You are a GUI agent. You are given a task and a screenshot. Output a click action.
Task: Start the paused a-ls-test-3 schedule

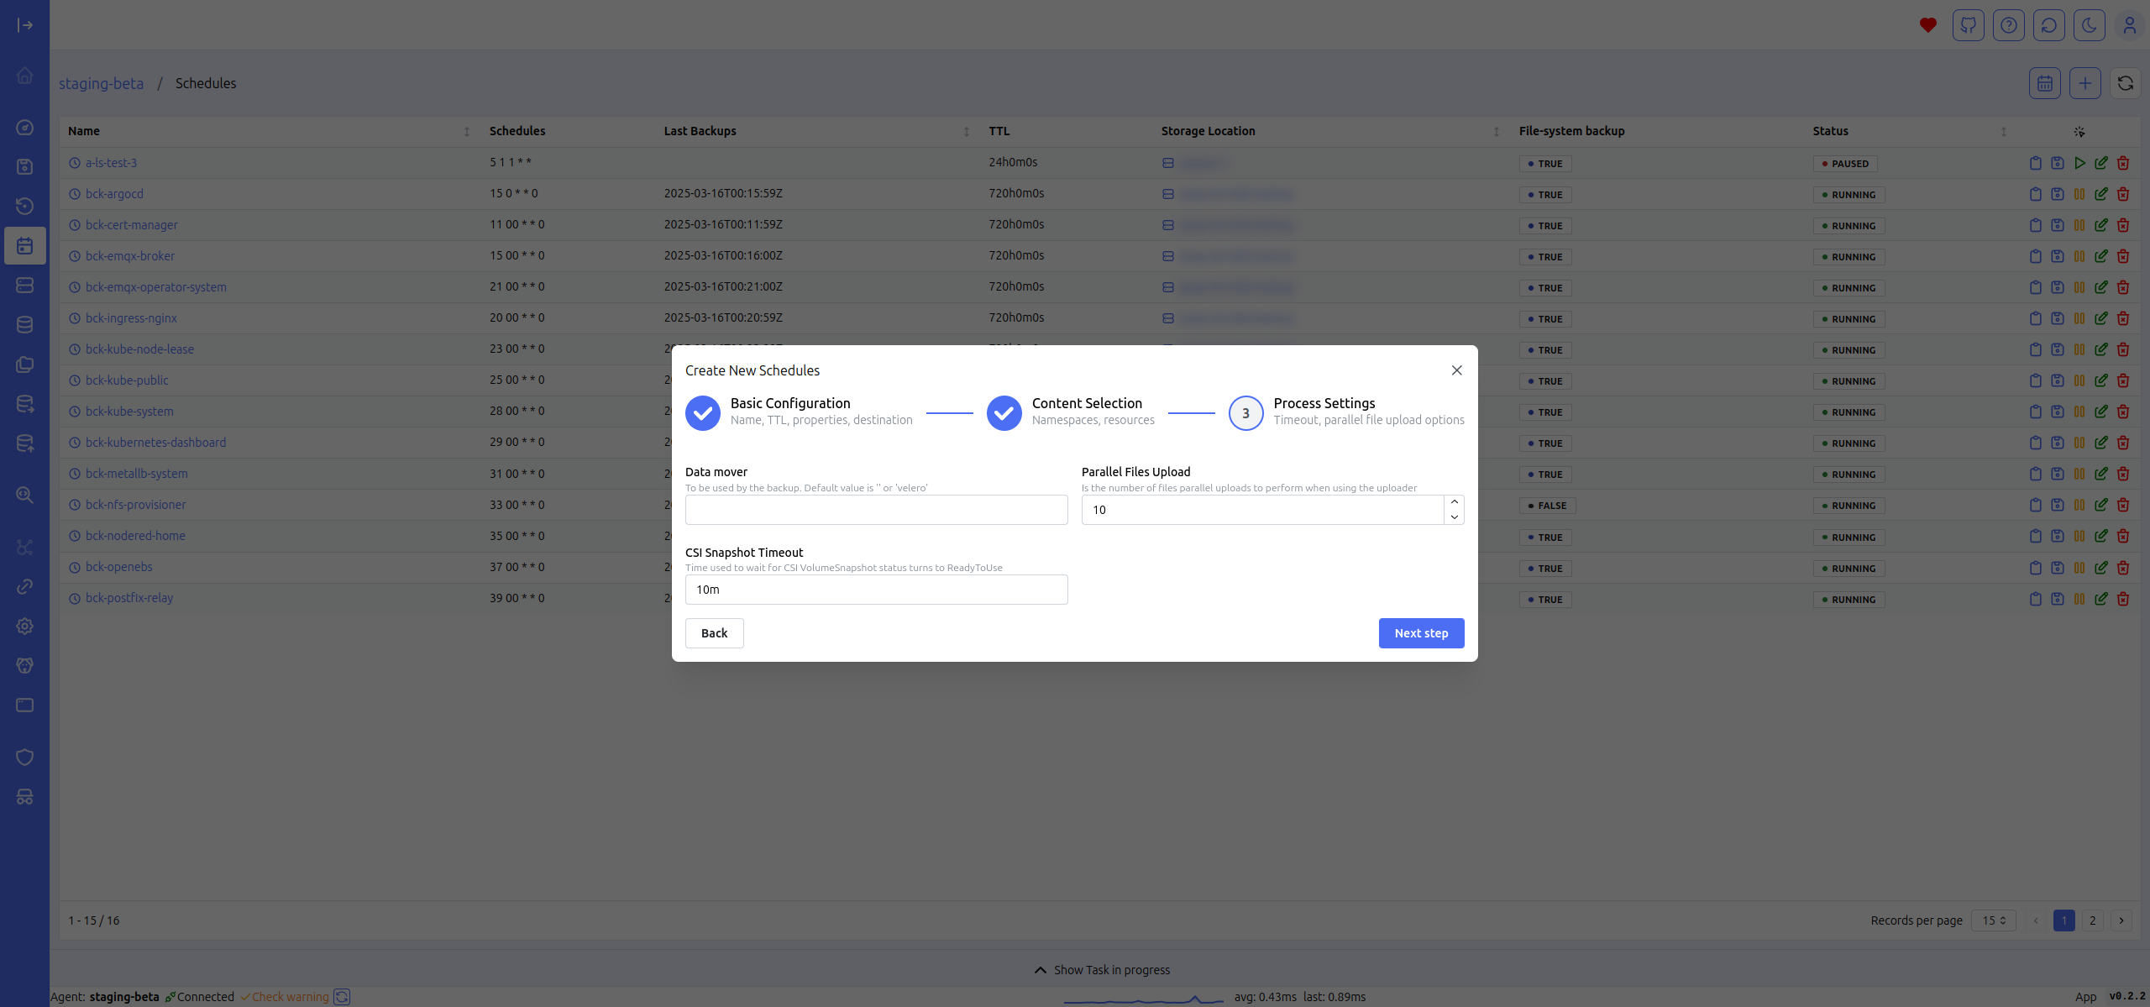pos(2079,163)
